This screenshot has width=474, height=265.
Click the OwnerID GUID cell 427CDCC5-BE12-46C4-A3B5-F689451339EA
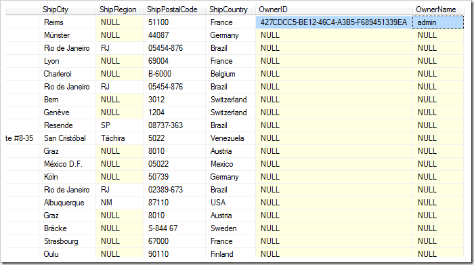334,22
